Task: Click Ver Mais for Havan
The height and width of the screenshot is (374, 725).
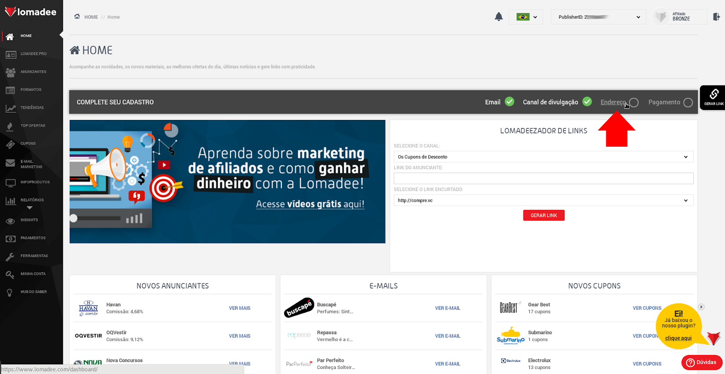Action: pyautogui.click(x=240, y=308)
